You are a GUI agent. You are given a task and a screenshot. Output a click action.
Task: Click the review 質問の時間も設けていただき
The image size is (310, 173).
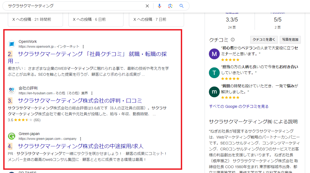coord(259,89)
